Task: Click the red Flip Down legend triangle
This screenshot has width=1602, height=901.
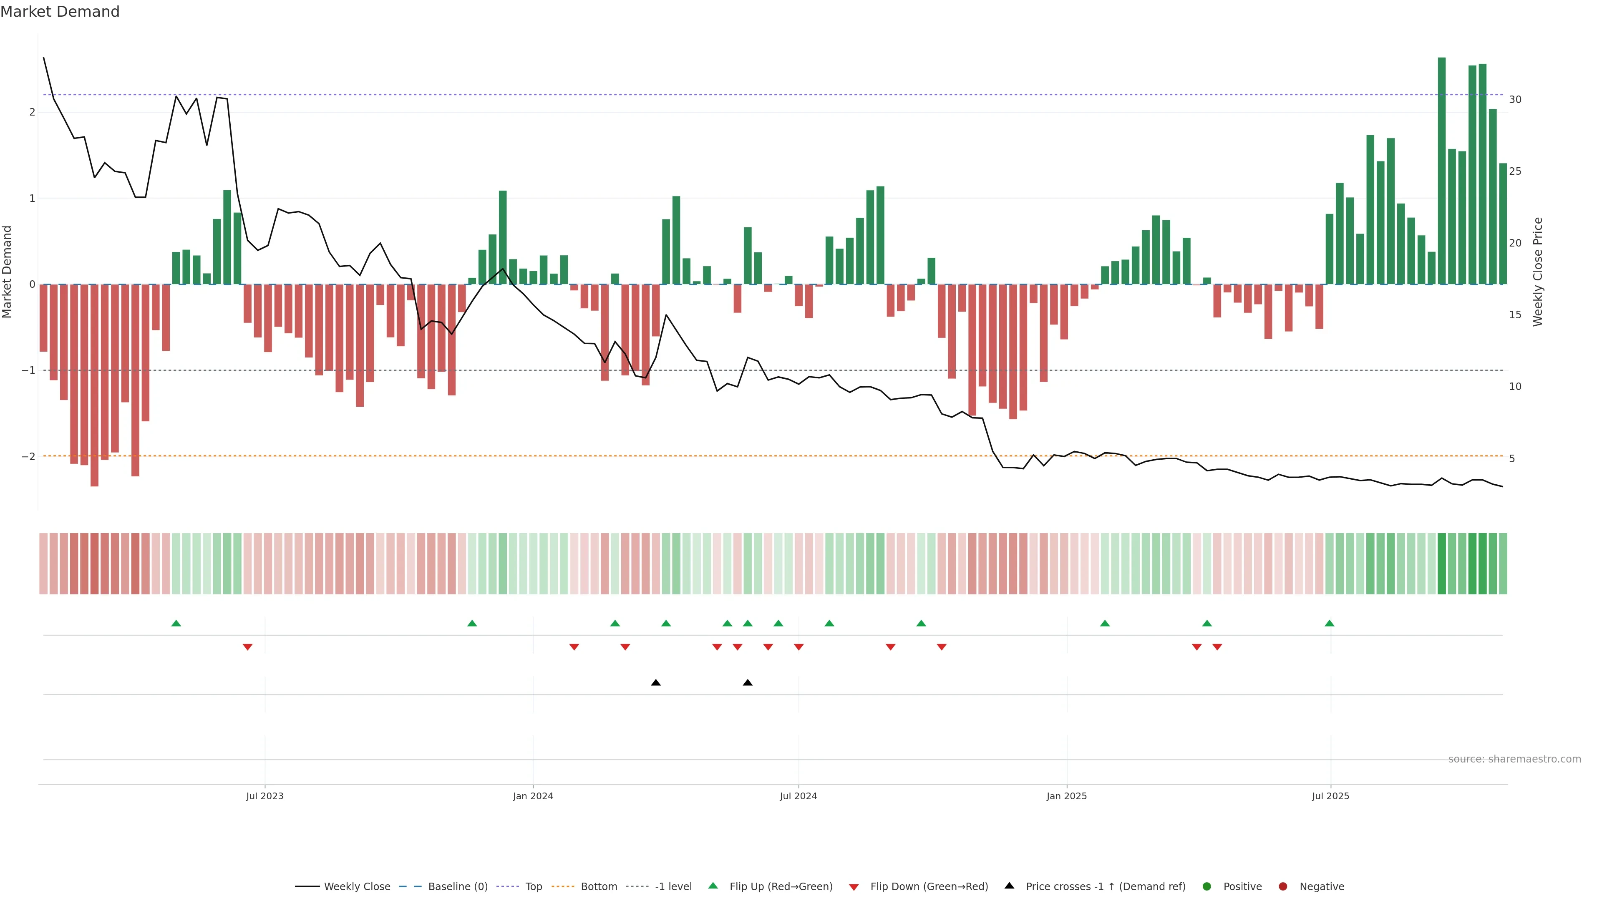Action: pyautogui.click(x=854, y=887)
